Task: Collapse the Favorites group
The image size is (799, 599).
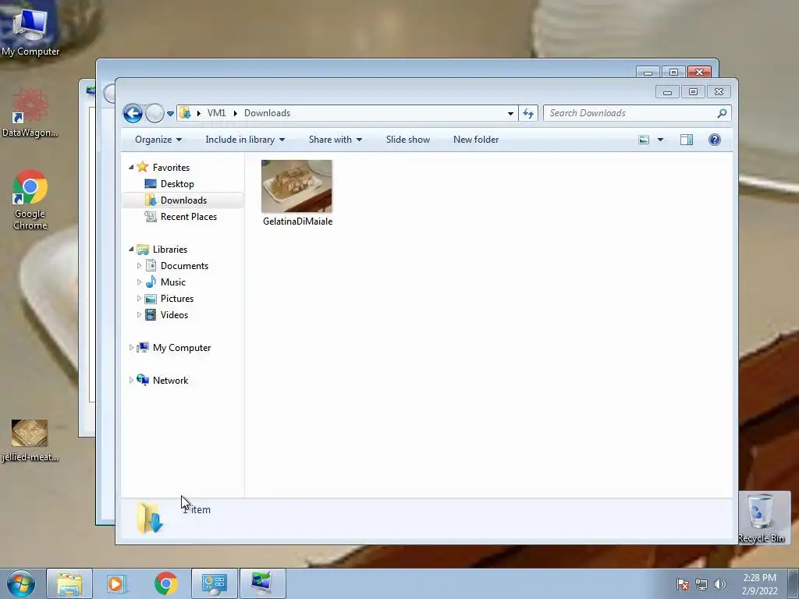Action: tap(131, 167)
